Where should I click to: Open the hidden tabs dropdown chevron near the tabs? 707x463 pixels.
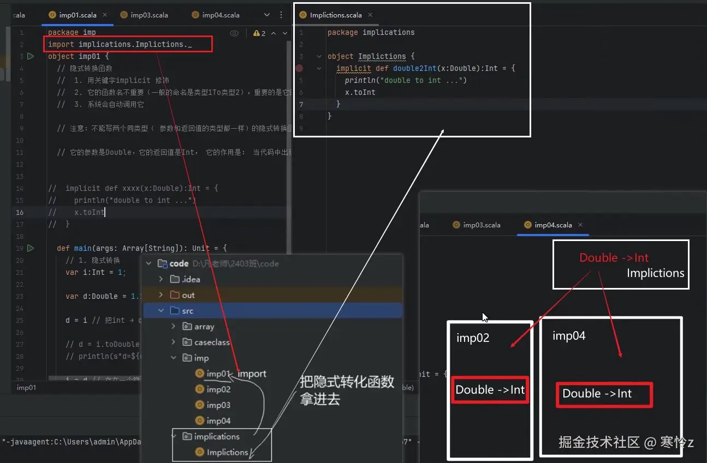(x=266, y=15)
